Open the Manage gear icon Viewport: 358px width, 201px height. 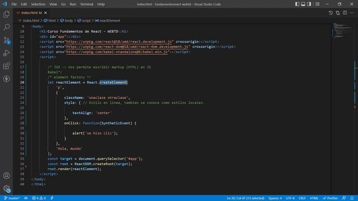click(6, 189)
